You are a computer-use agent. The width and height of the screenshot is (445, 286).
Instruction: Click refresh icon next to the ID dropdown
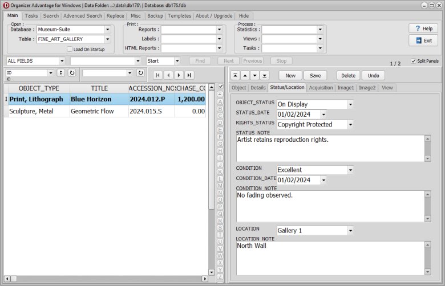click(x=72, y=73)
